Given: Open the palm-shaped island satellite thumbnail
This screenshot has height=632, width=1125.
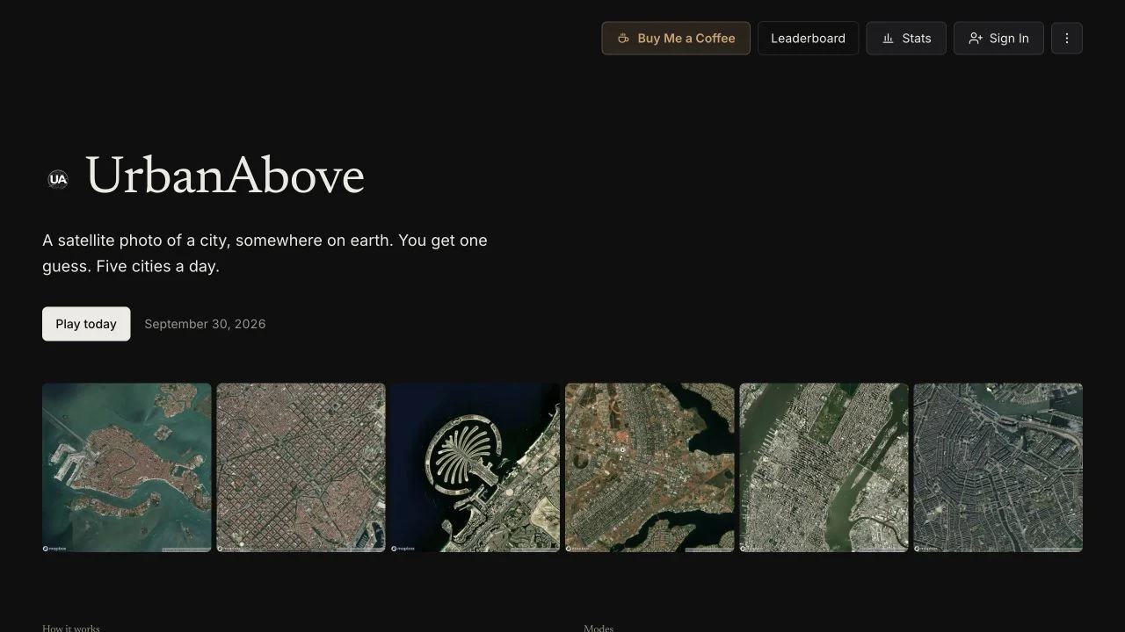Looking at the screenshot, I should [475, 468].
